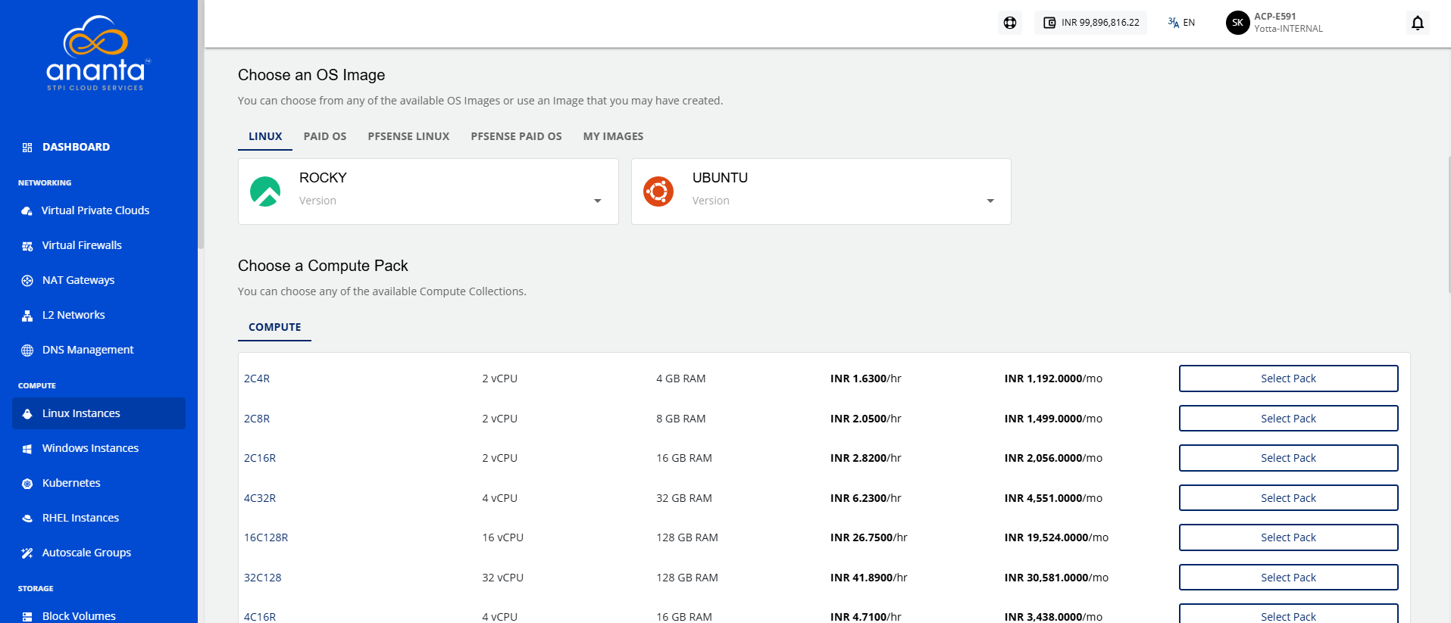This screenshot has height=623, width=1451.
Task: Expand the Rocky version dropdown
Action: 598,201
